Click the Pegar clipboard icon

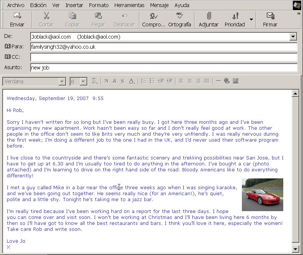coord(98,16)
